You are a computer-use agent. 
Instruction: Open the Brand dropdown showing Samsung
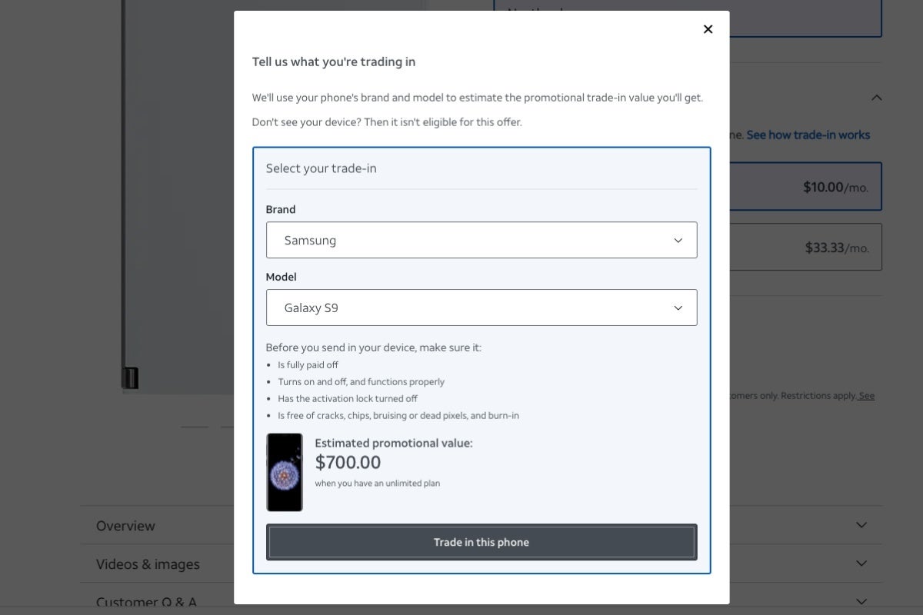click(x=481, y=240)
